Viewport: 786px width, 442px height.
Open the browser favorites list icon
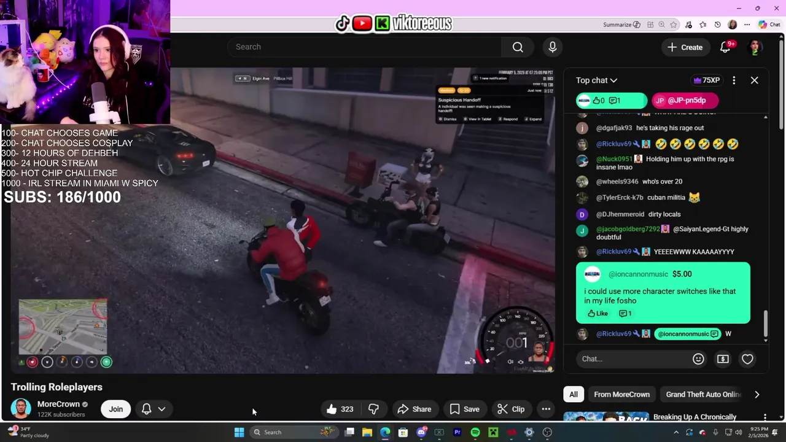tap(703, 25)
